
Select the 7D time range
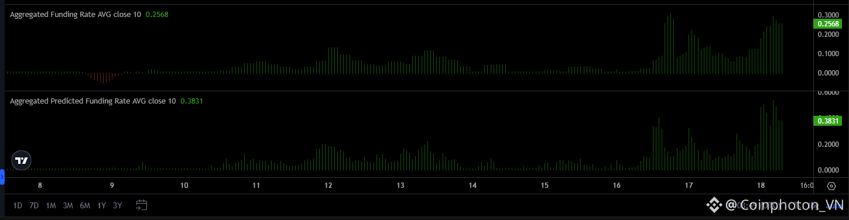point(34,205)
